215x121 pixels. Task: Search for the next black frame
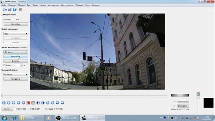click(43, 103)
